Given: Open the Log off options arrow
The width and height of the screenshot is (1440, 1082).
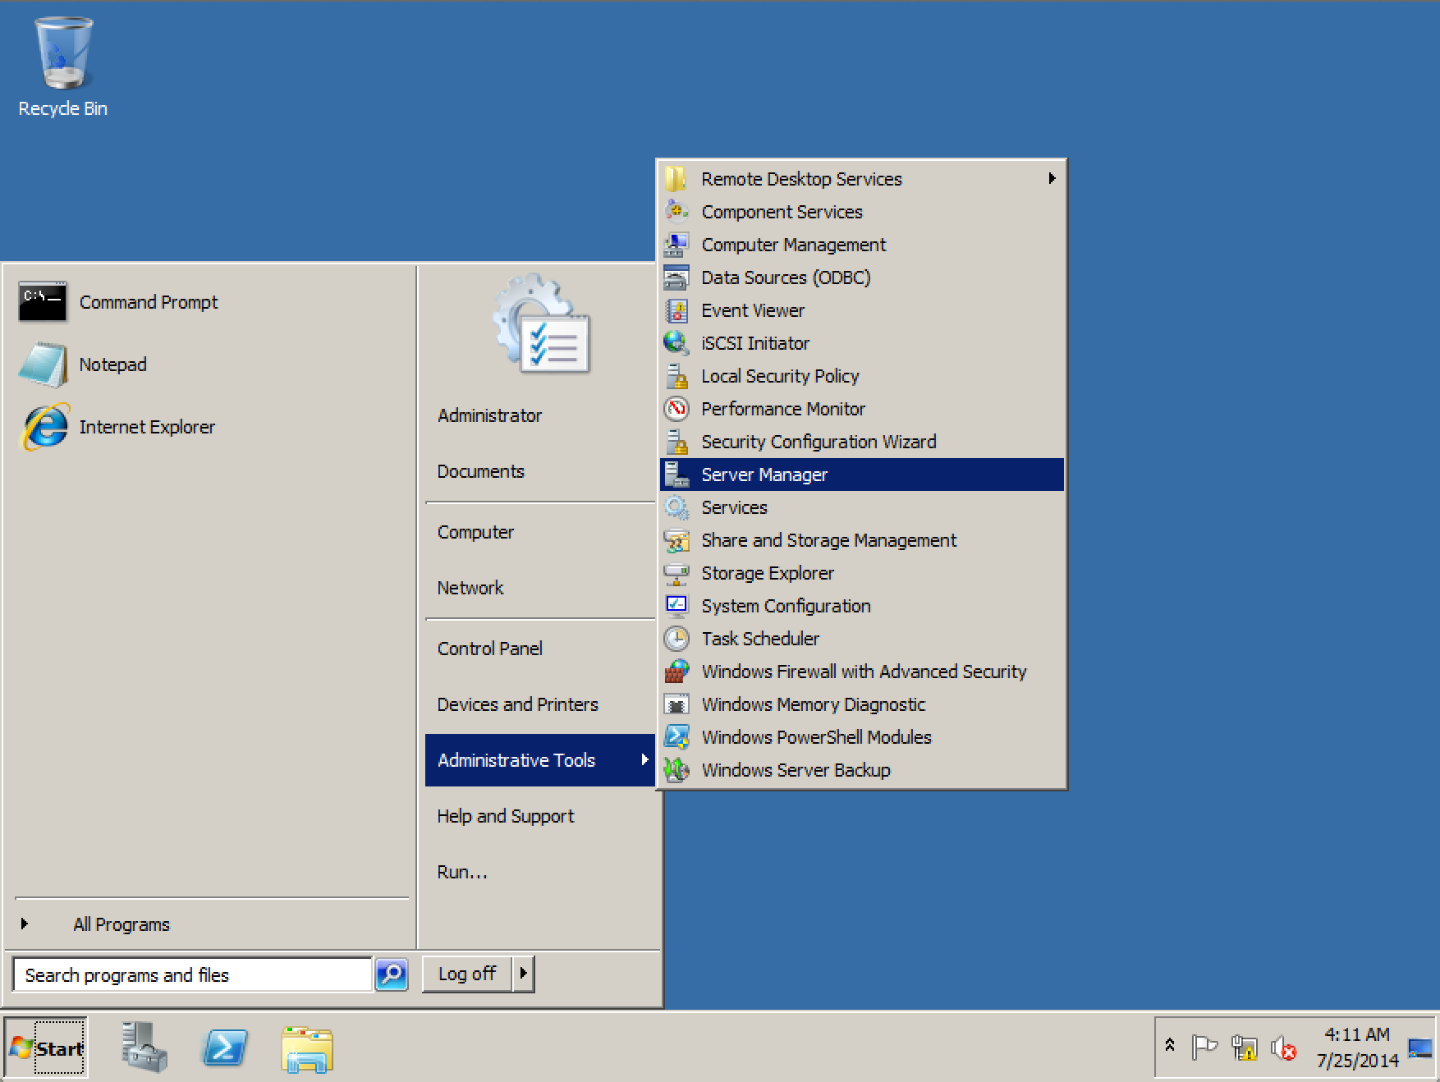Looking at the screenshot, I should [x=524, y=974].
